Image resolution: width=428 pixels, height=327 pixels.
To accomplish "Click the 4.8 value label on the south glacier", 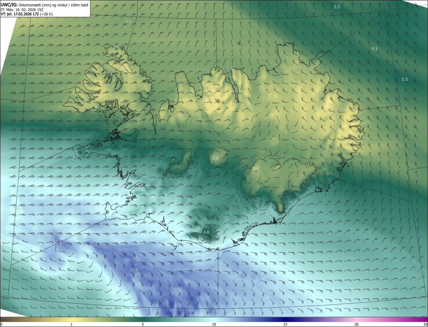I will click(x=206, y=232).
